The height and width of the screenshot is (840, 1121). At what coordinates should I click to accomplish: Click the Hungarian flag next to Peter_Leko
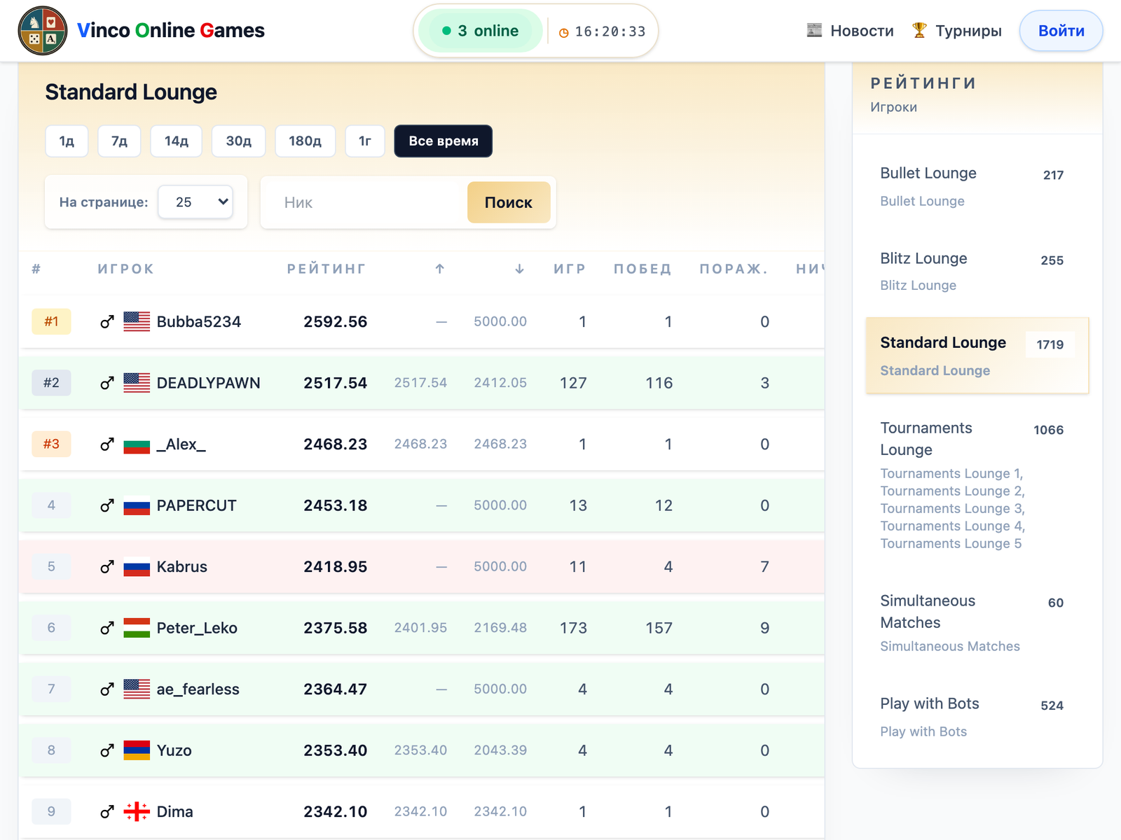point(137,628)
